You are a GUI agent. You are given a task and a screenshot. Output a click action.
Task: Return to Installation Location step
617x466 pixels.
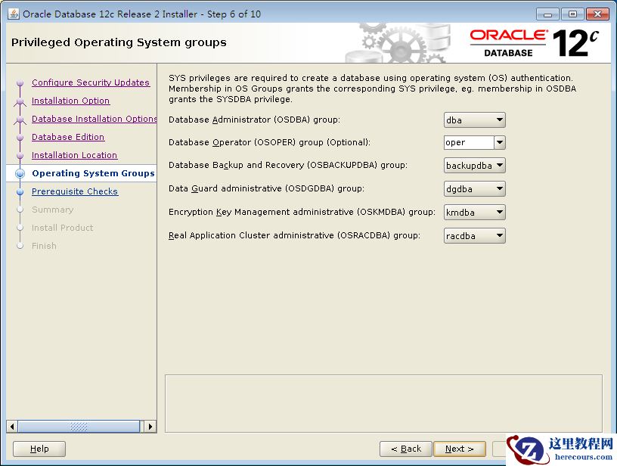click(x=74, y=154)
